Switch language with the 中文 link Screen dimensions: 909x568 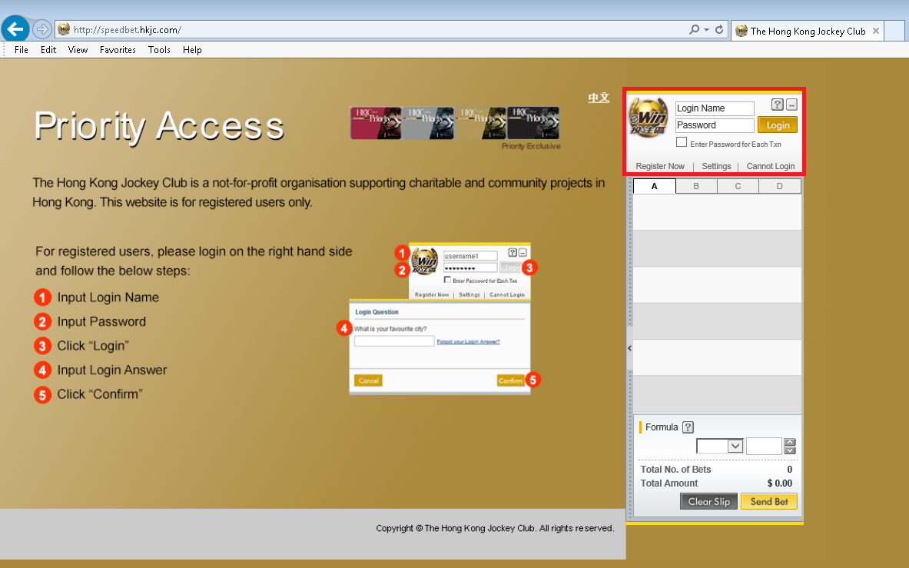click(599, 98)
